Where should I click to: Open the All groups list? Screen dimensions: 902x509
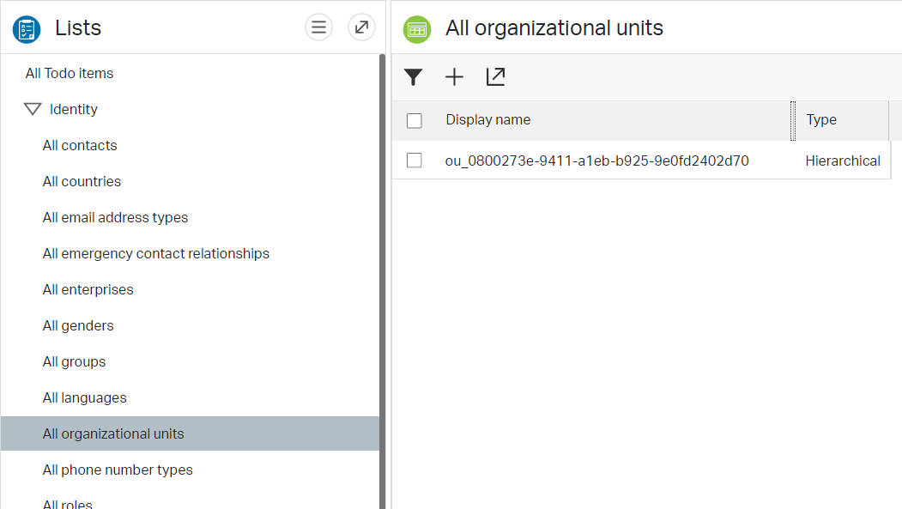74,362
